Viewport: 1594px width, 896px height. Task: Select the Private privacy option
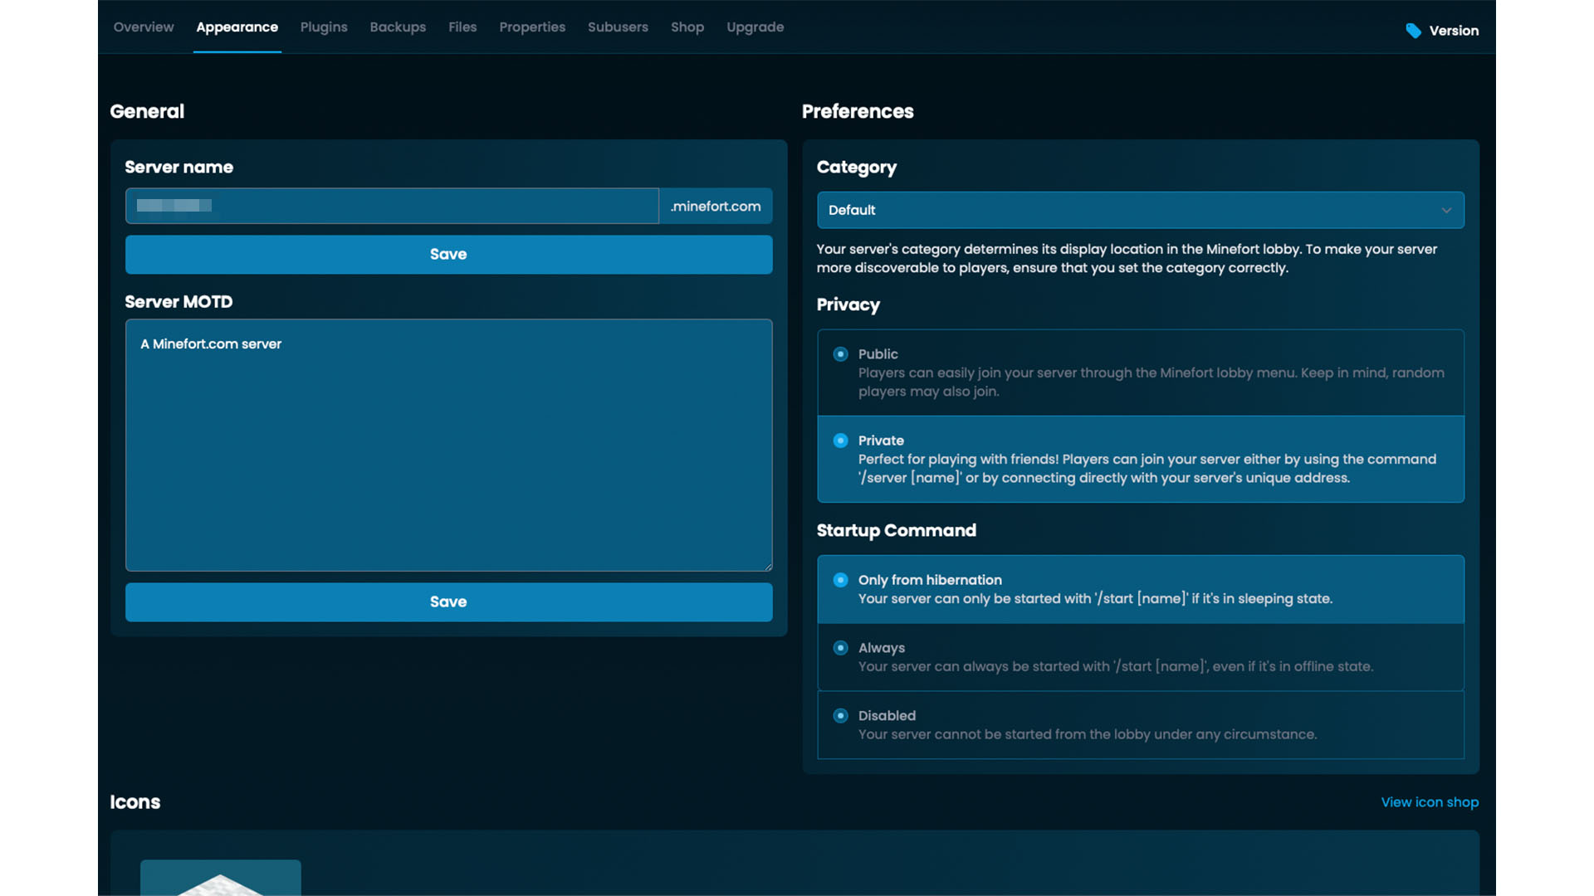click(x=1140, y=459)
